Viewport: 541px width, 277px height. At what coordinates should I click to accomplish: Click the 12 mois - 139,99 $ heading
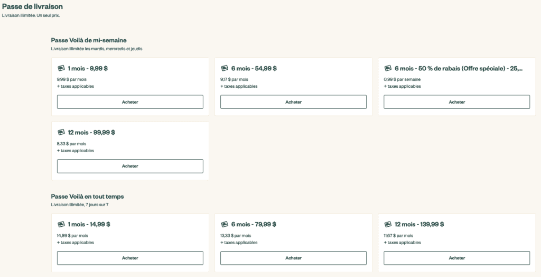pos(419,224)
